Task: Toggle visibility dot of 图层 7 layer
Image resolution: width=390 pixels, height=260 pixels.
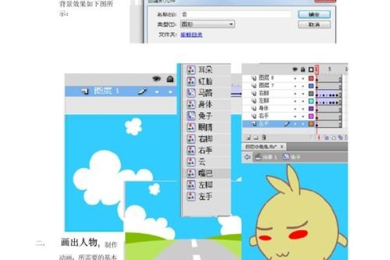Action: click(295, 86)
